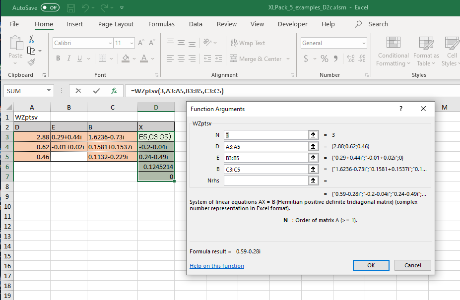Screen dimensions: 460x300
Task: Open Help on this function link
Action: (217, 266)
